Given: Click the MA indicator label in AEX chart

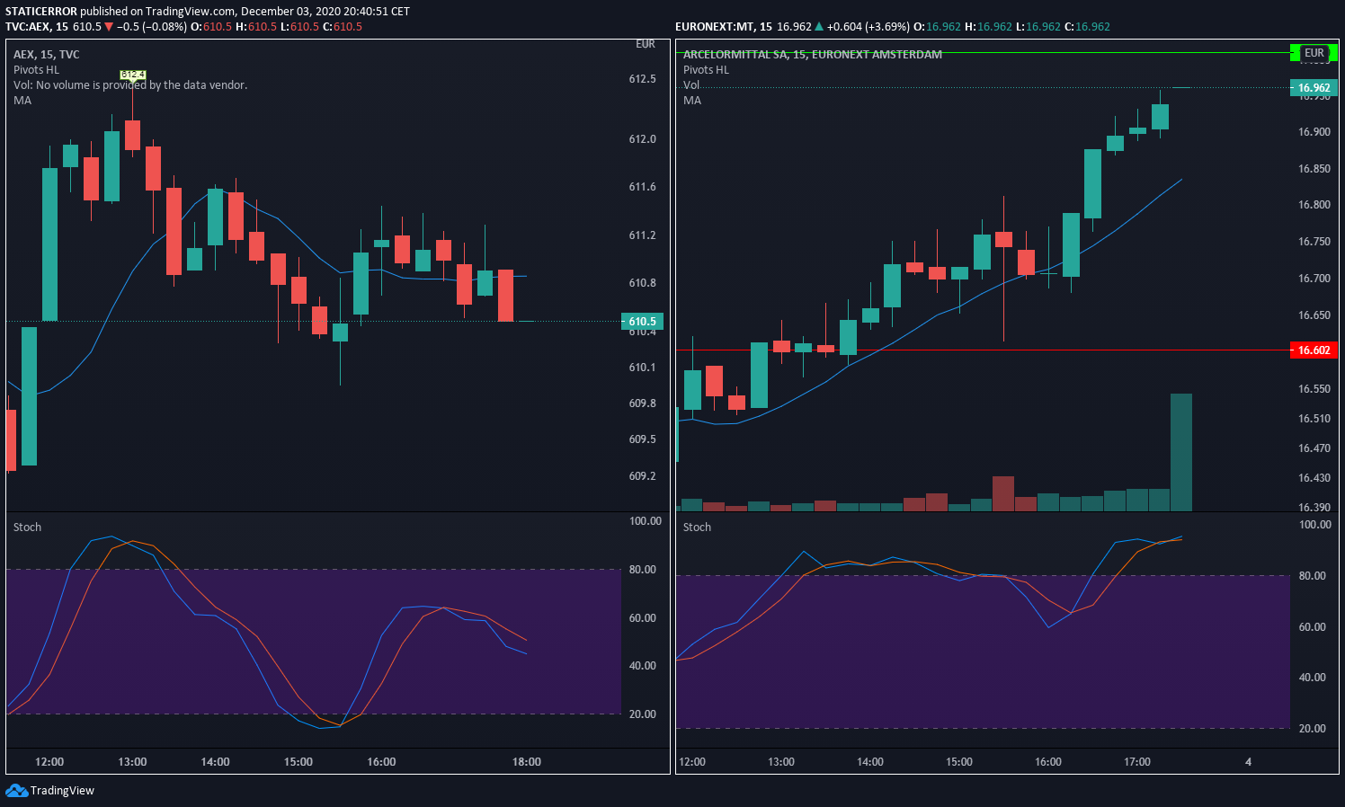Looking at the screenshot, I should pos(22,101).
